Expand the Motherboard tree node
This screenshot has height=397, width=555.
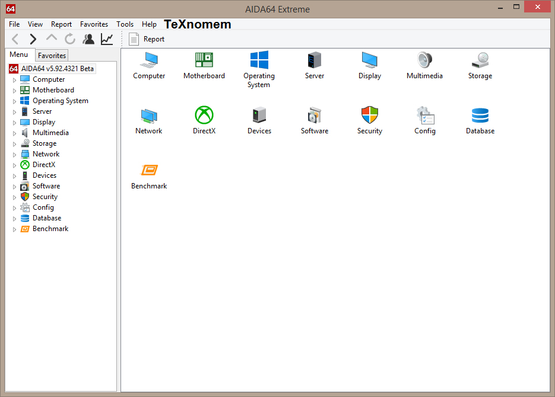tap(14, 91)
